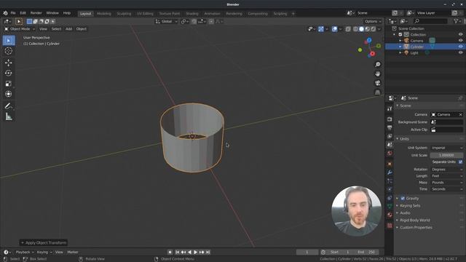Open the Render properties tab
The width and height of the screenshot is (466, 262).
click(390, 119)
